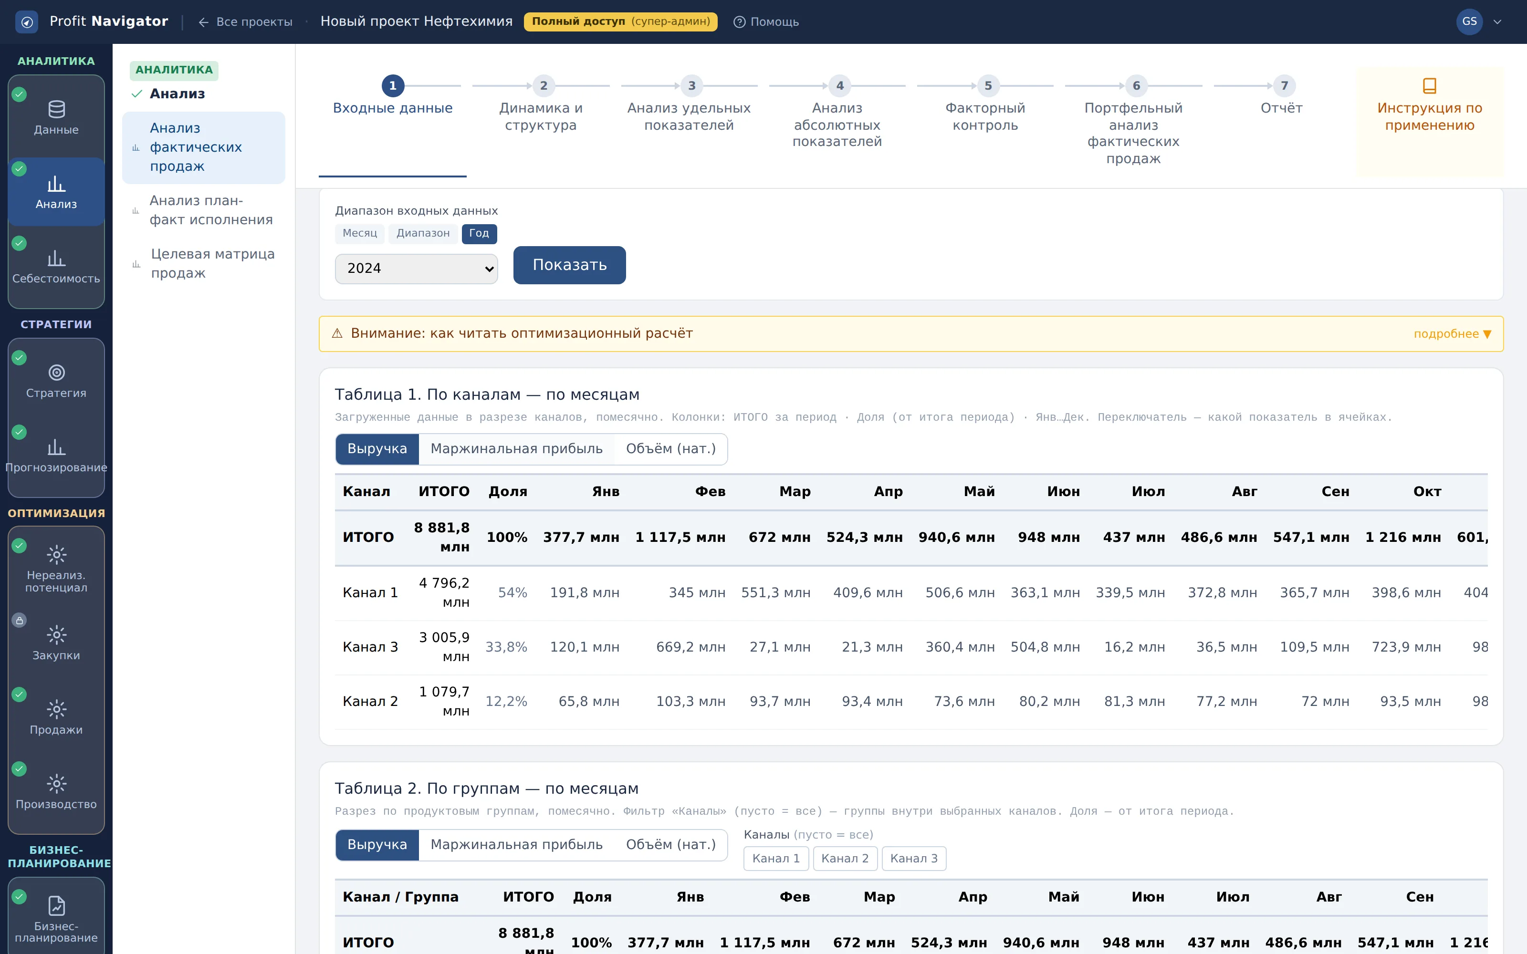Open the locked Закупки module

[x=56, y=643]
